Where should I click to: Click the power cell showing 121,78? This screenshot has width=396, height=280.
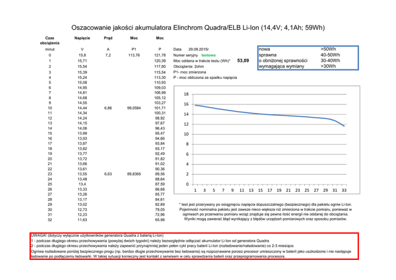click(x=160, y=55)
